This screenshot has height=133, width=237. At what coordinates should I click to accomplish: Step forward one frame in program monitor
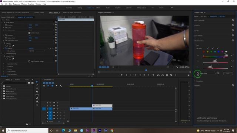coord(149,75)
